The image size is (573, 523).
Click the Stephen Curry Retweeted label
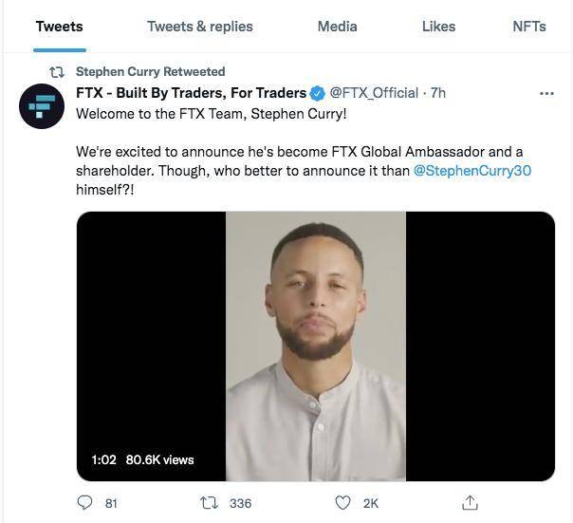pyautogui.click(x=150, y=72)
